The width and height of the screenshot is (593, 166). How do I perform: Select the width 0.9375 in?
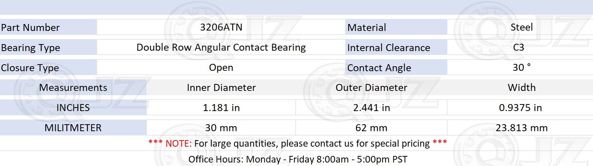(520, 108)
